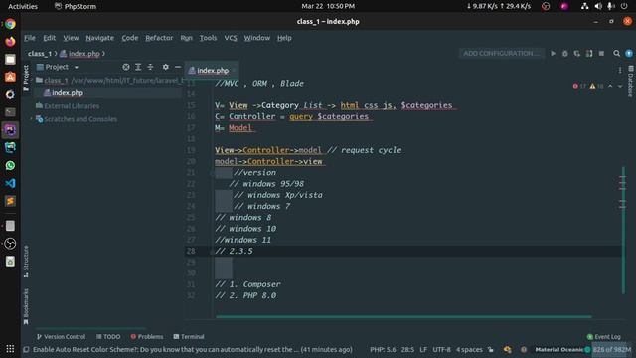The height and width of the screenshot is (358, 636).
Task: Change 4 spaces indent setting
Action: (469, 349)
